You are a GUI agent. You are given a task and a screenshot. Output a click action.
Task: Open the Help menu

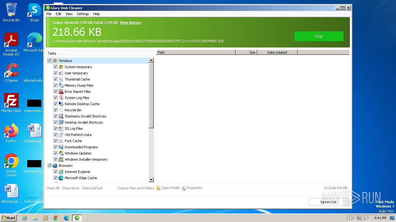tap(97, 14)
